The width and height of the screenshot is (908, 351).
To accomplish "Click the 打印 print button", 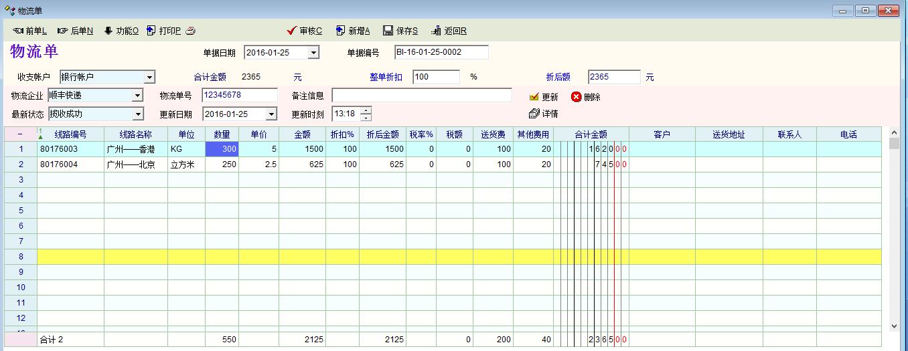I will (163, 31).
